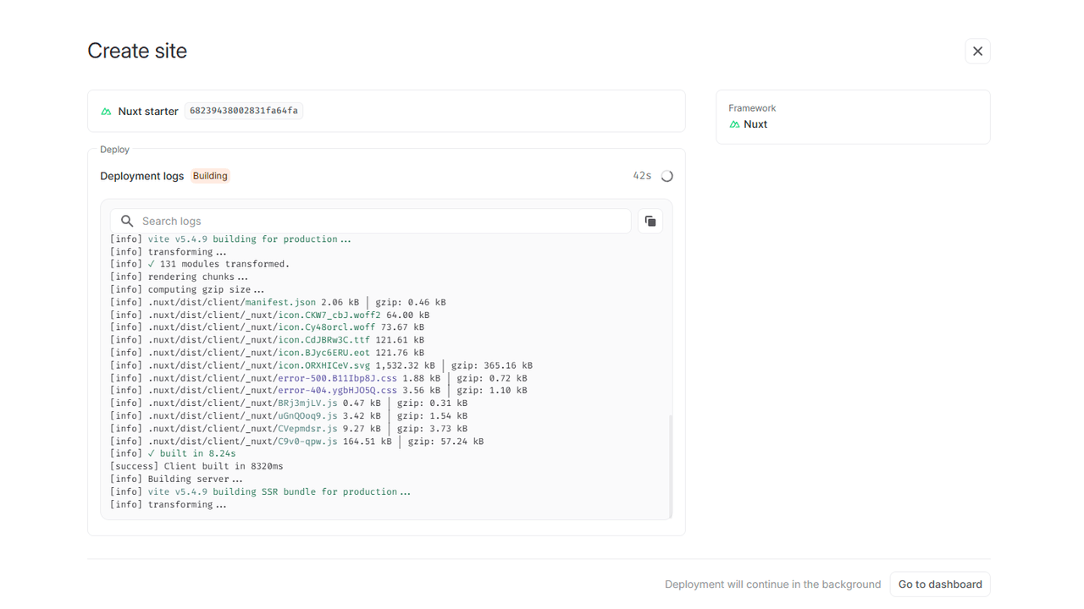1084x609 pixels.
Task: Copy the deployment logs to clipboard
Action: [x=650, y=221]
